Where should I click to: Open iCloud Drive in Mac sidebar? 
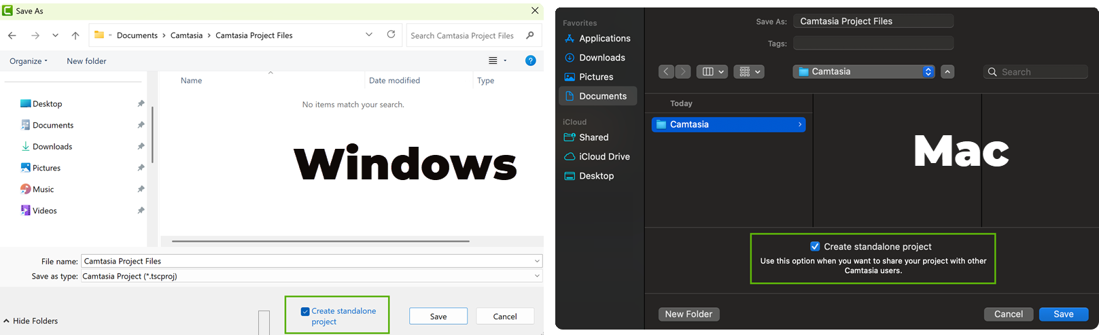(x=597, y=156)
